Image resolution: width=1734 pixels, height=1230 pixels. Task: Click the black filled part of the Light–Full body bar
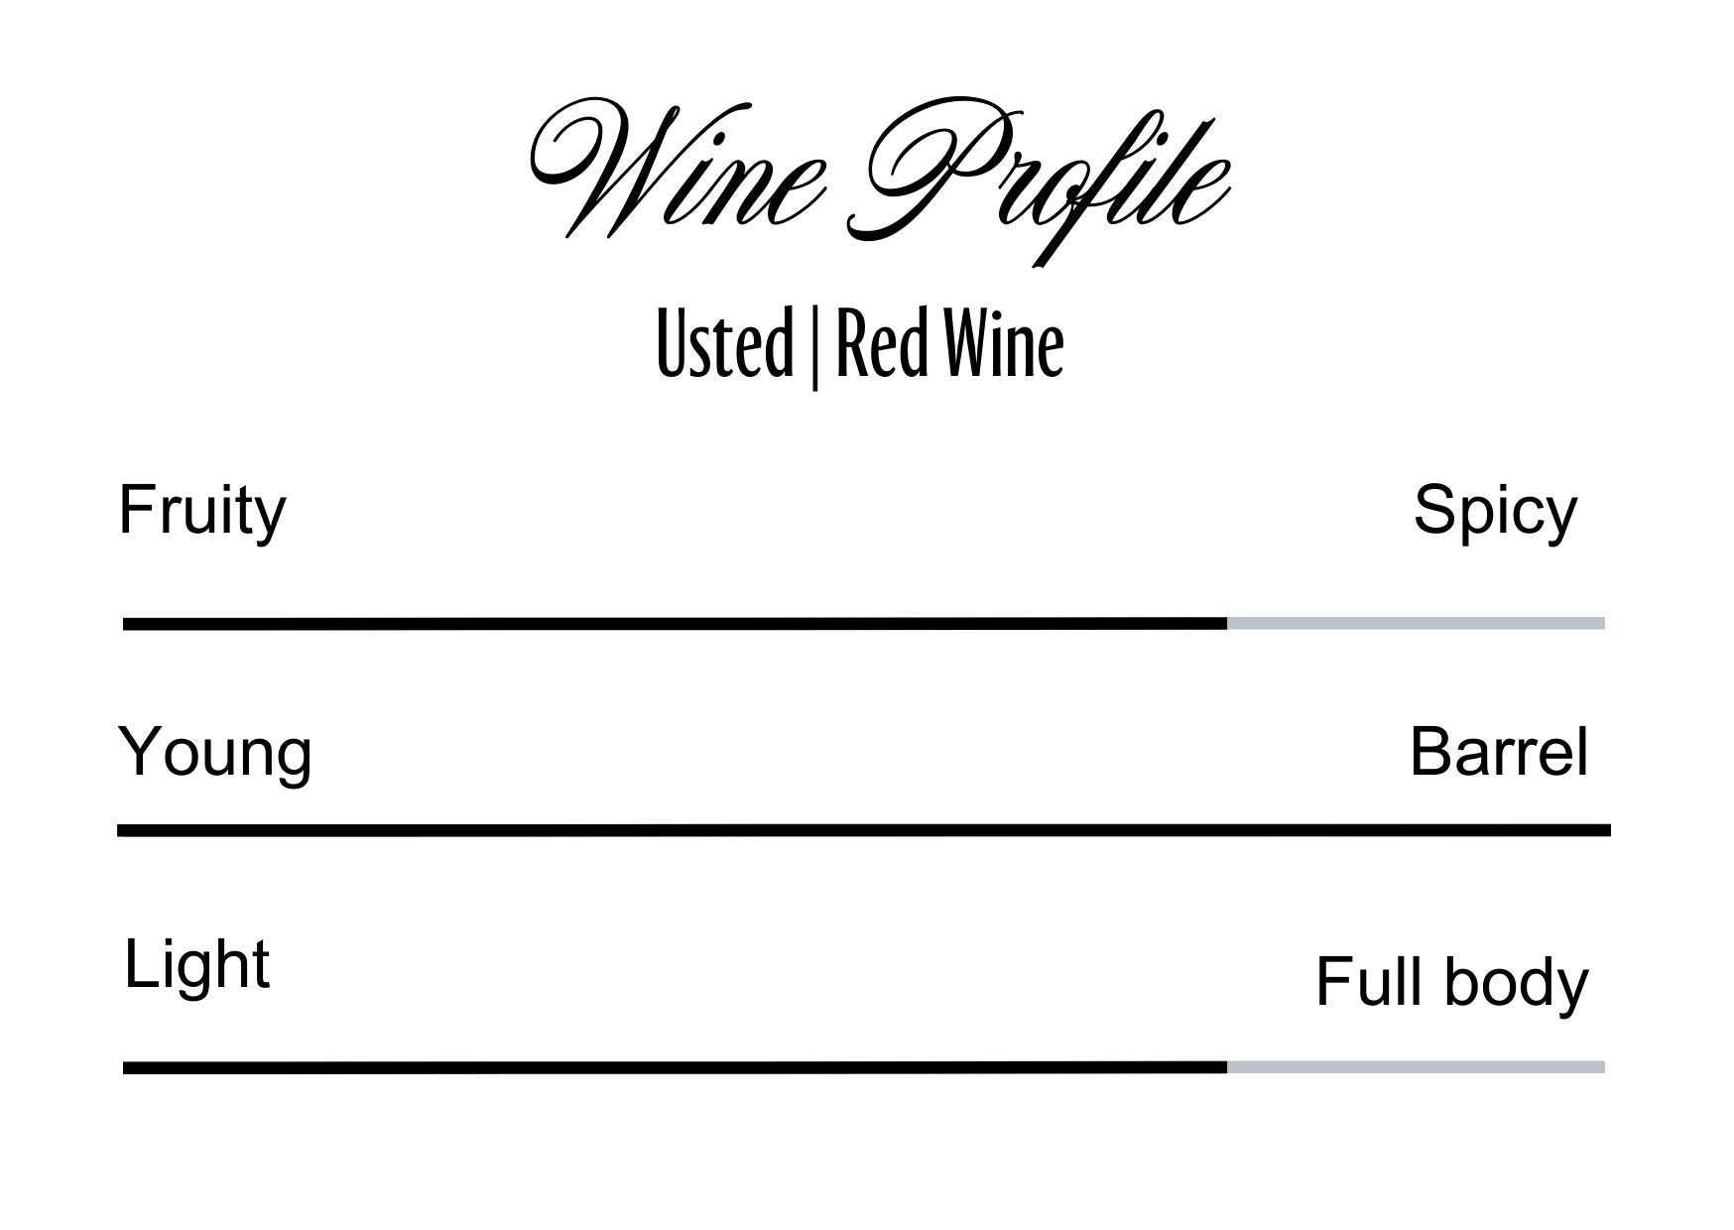point(675,1067)
